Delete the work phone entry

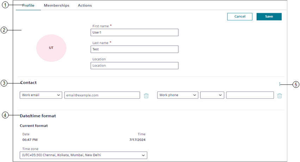[x=280, y=95]
